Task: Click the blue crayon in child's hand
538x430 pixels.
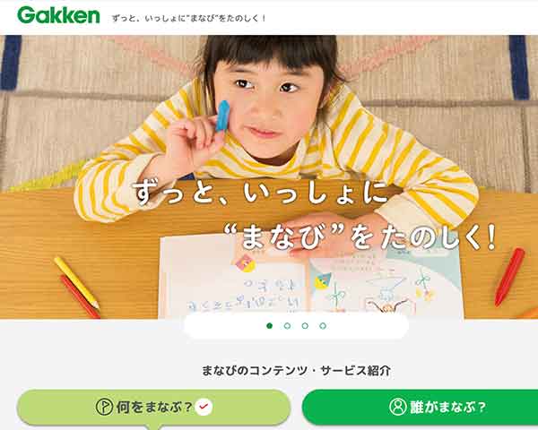Action: click(x=222, y=116)
